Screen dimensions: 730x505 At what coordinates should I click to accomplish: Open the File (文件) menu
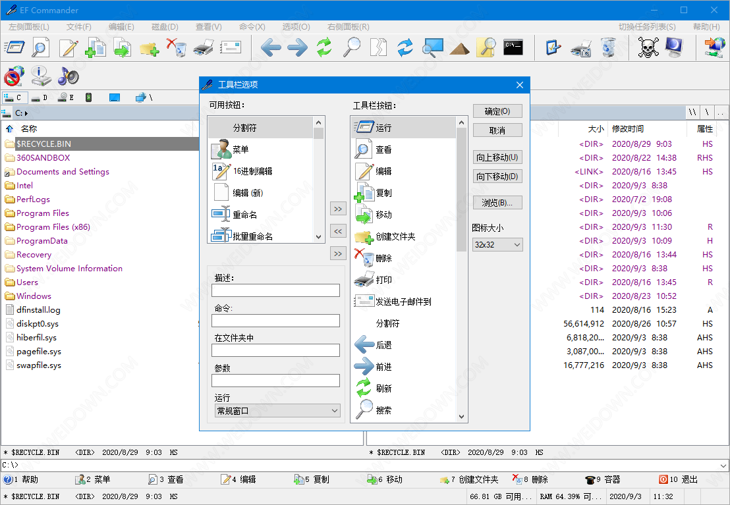[x=78, y=27]
